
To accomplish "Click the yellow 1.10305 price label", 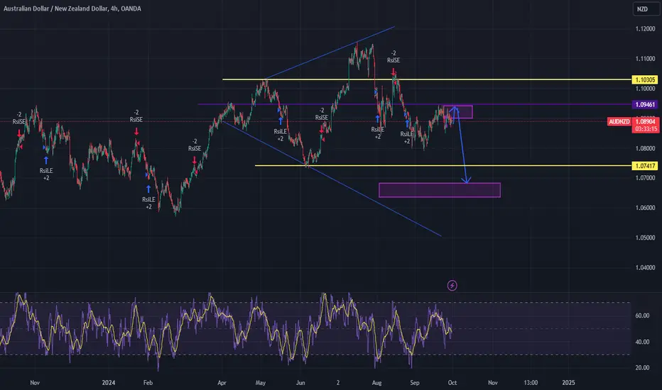I will (645, 79).
